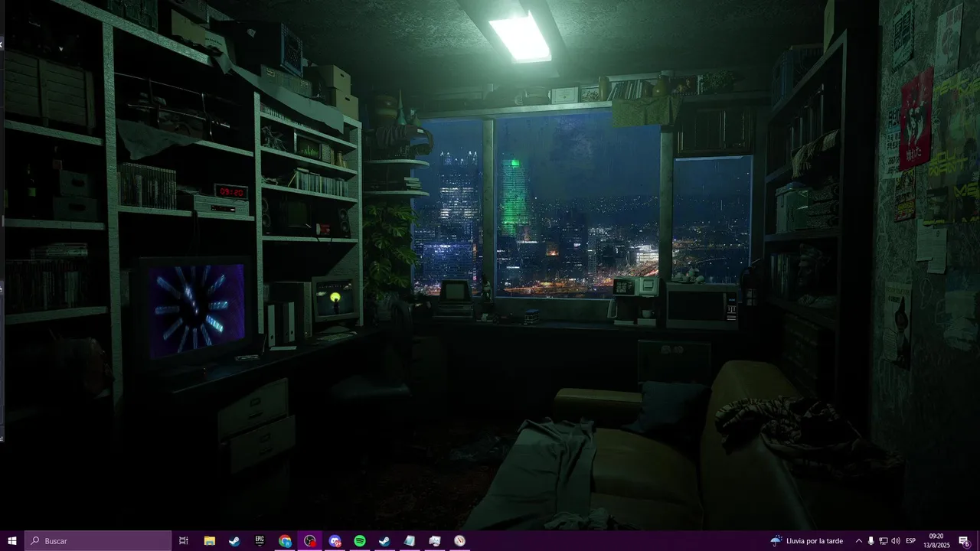The width and height of the screenshot is (980, 551).
Task: Open the network status tray icon
Action: pyautogui.click(x=883, y=540)
